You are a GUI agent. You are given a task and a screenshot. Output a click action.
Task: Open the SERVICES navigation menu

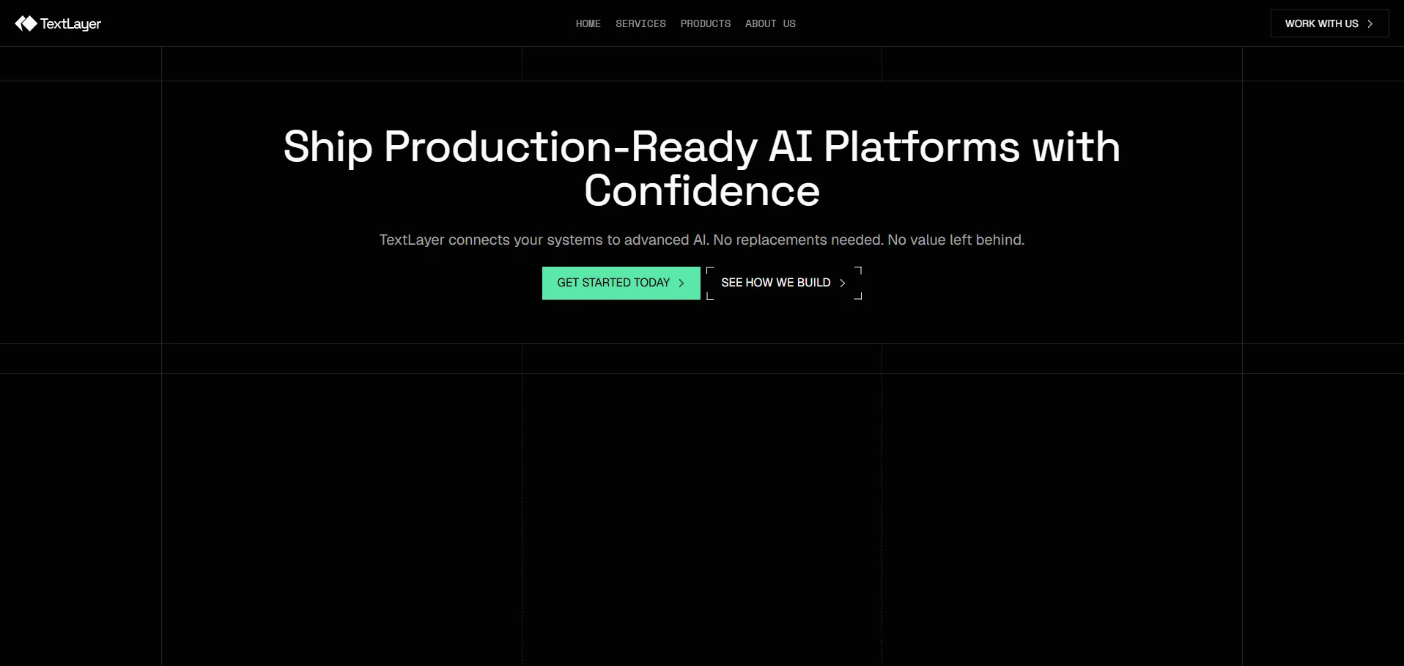point(640,24)
